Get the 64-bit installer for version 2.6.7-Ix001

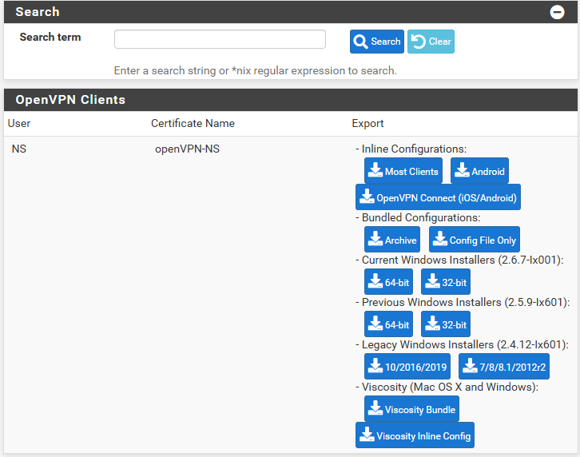(388, 281)
